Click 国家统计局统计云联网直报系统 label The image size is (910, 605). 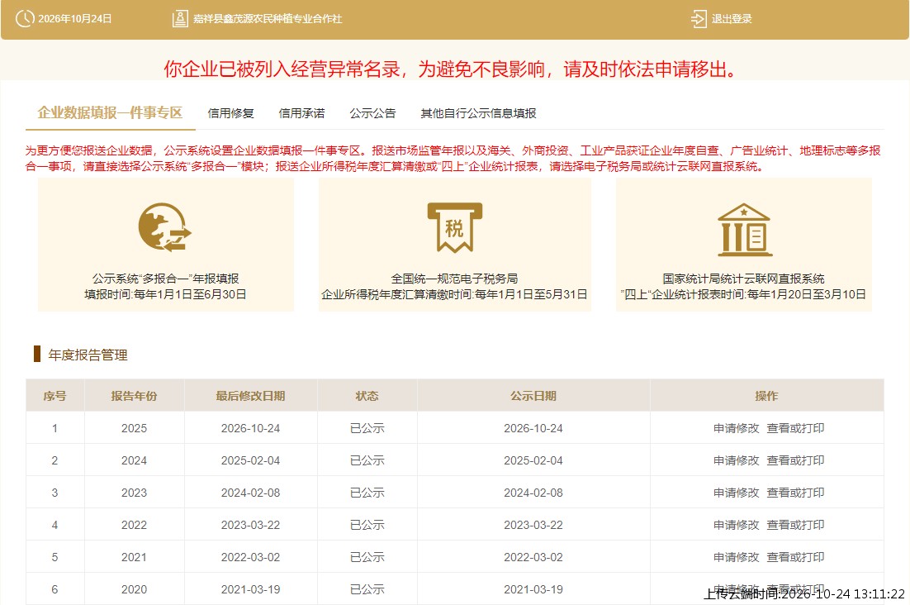[x=743, y=279]
